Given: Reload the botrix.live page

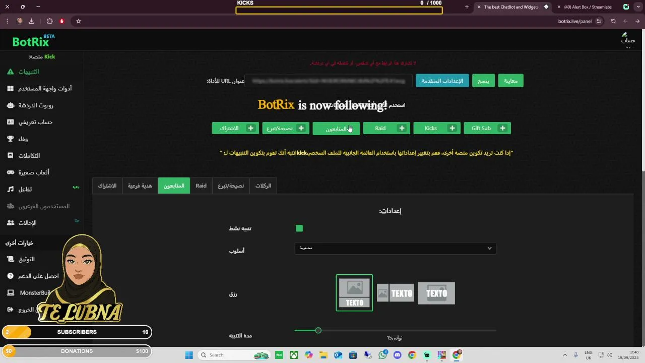Looking at the screenshot, I should pos(613,21).
